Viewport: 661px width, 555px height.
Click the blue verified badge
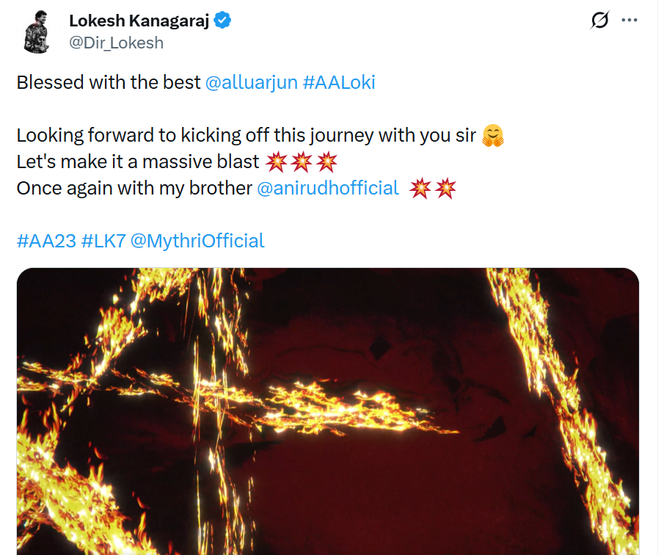point(223,21)
